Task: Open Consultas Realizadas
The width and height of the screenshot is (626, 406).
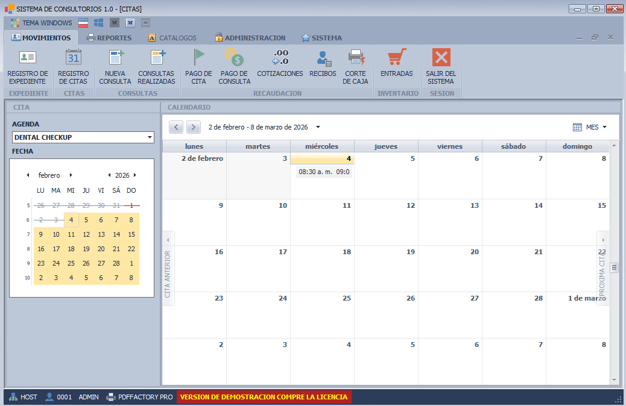Action: pos(156,66)
